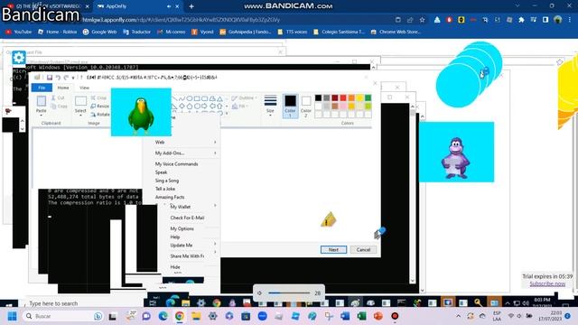
Task: Switch to the View tab in Paint
Action: point(84,88)
